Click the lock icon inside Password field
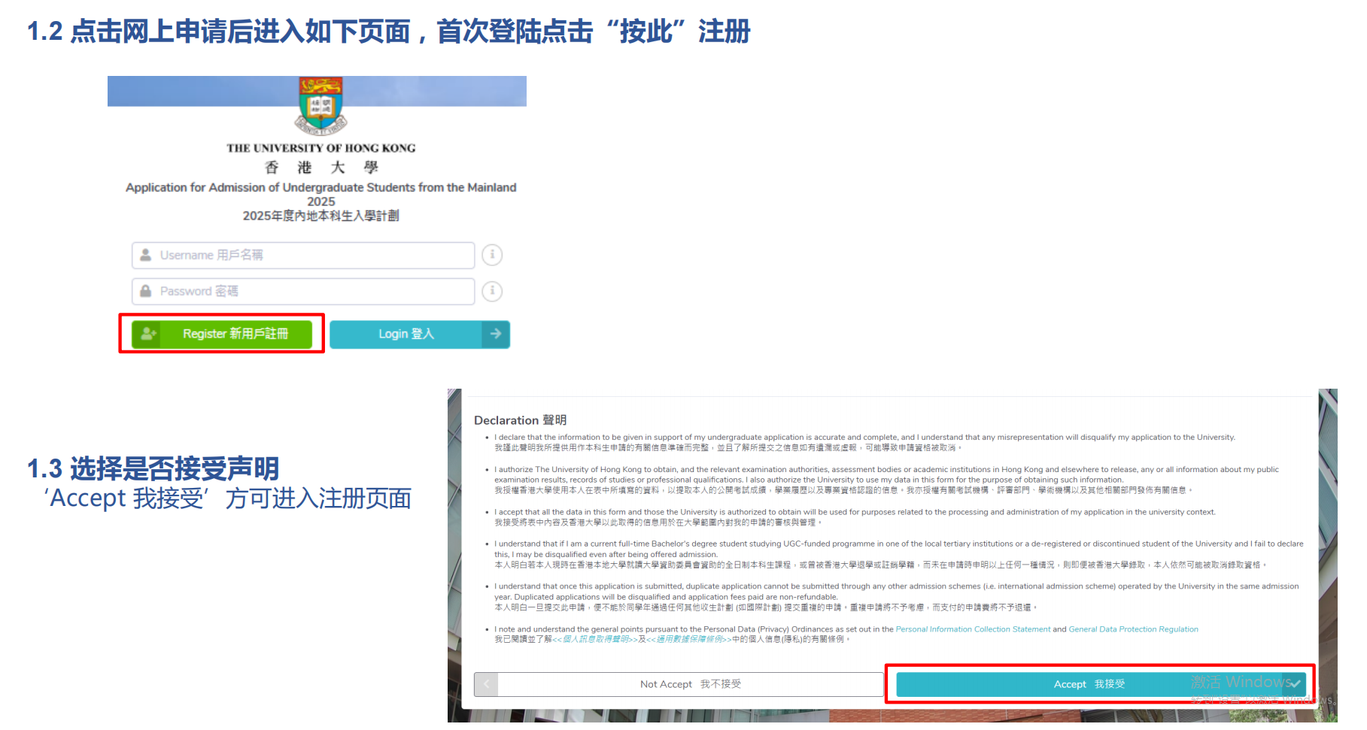The width and height of the screenshot is (1367, 730). pyautogui.click(x=146, y=291)
